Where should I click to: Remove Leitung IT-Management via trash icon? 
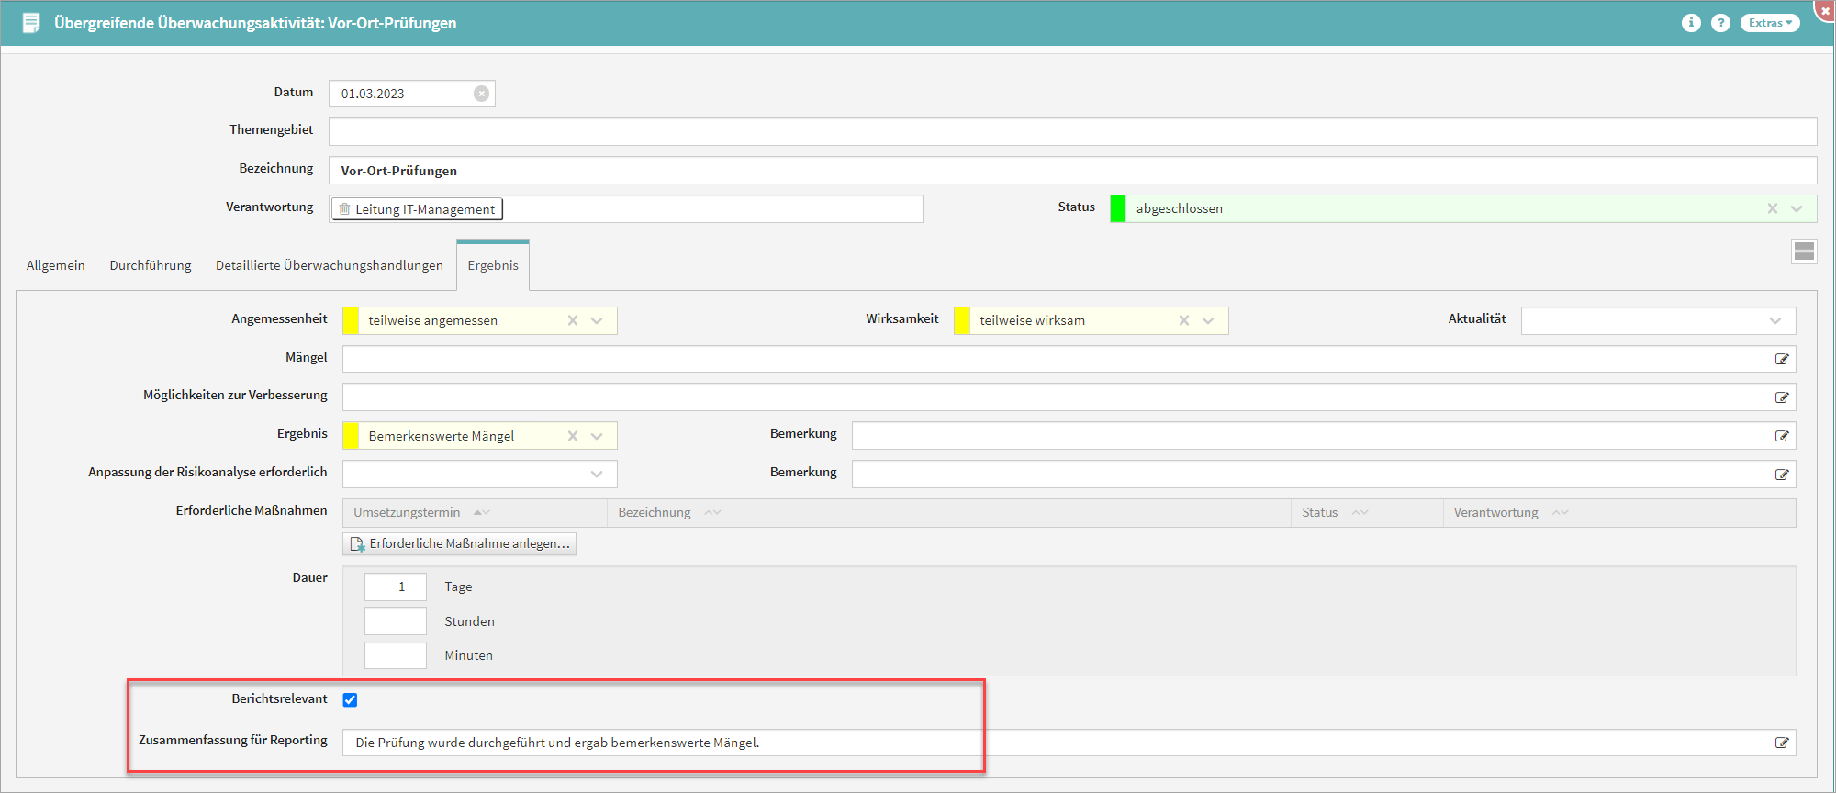(345, 209)
